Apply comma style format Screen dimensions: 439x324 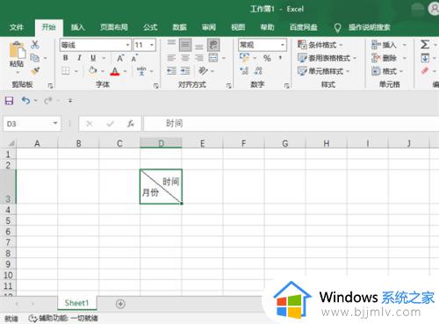pyautogui.click(x=280, y=58)
